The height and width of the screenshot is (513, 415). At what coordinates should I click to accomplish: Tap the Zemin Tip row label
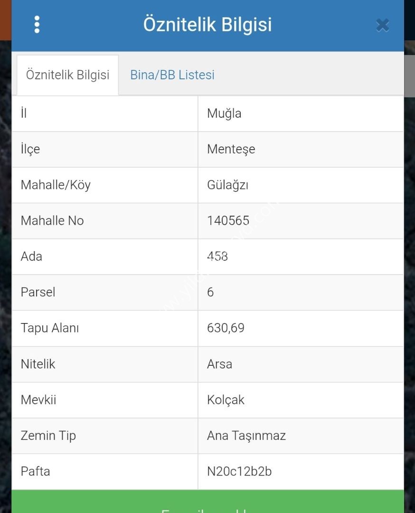pyautogui.click(x=48, y=436)
